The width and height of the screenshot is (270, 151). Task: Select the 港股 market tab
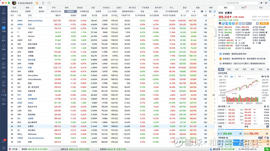[x=27, y=7]
